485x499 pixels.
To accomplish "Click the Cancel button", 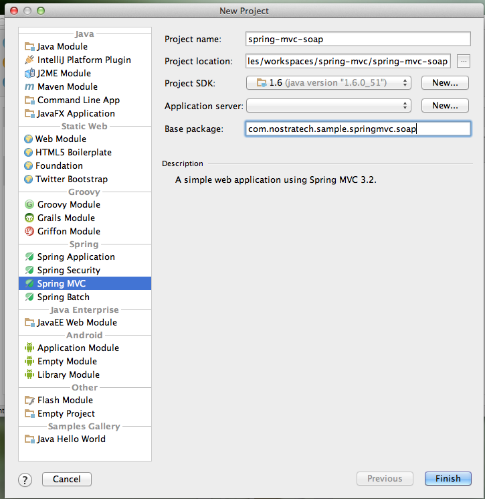I will point(67,479).
